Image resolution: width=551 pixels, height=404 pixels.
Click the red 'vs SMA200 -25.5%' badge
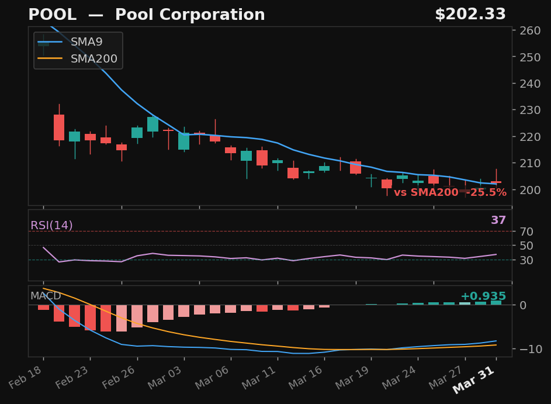tap(451, 192)
